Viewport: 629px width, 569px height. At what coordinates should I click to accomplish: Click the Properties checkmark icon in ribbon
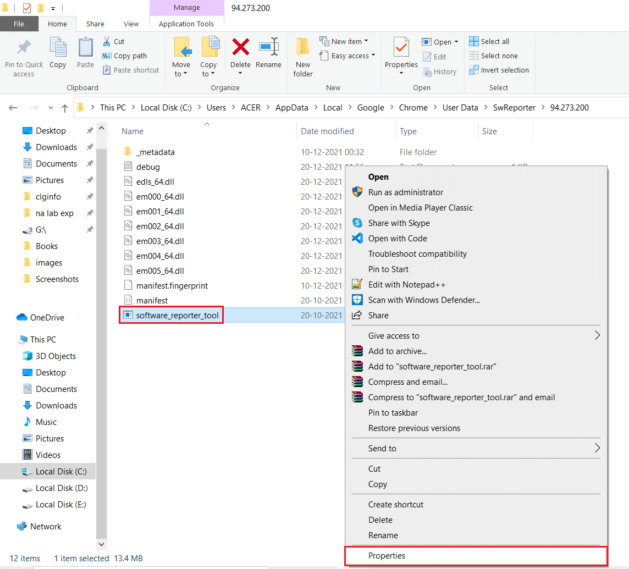[x=401, y=48]
